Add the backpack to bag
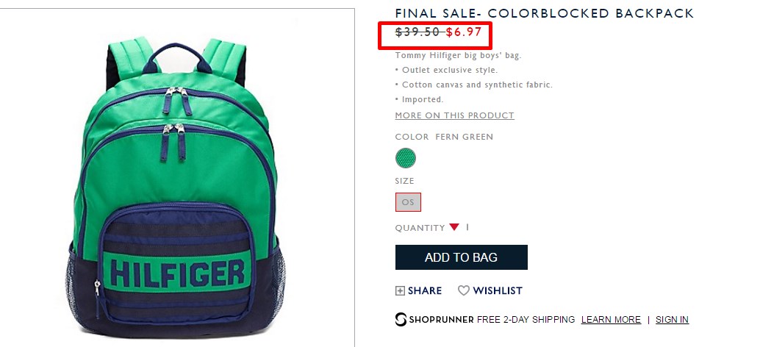 [x=462, y=257]
